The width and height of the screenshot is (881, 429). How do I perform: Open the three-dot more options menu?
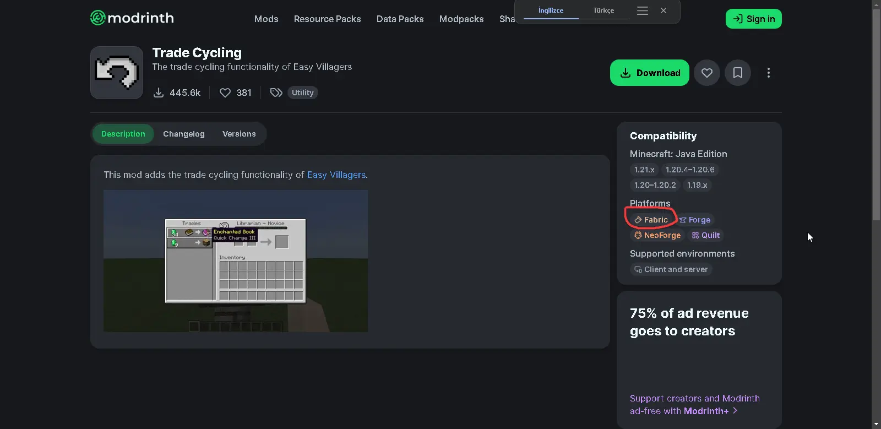[x=769, y=73]
